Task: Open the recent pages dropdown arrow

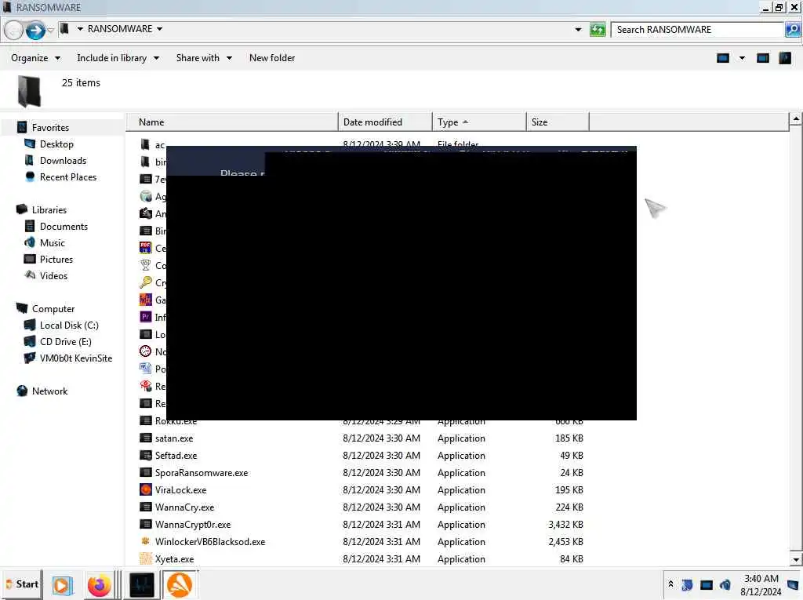Action: click(x=50, y=31)
